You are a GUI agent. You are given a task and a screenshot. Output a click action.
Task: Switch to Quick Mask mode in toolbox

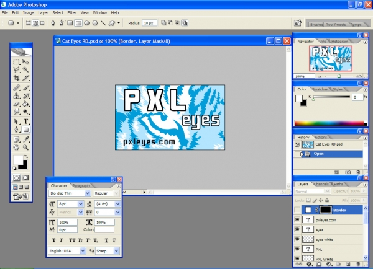(x=25, y=178)
